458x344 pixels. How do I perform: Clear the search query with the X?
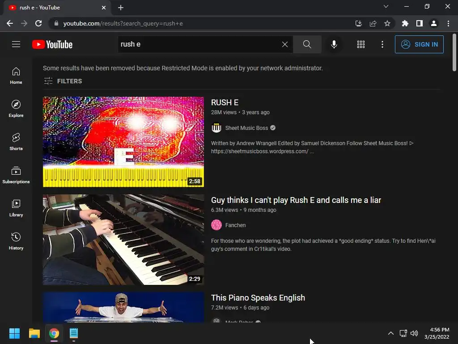[x=285, y=44]
